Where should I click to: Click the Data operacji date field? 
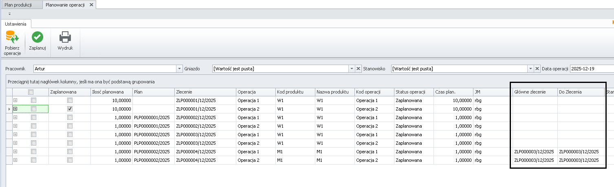(x=592, y=69)
